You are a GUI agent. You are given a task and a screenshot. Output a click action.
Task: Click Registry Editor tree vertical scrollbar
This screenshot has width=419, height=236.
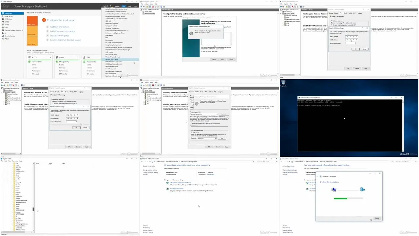point(33,209)
